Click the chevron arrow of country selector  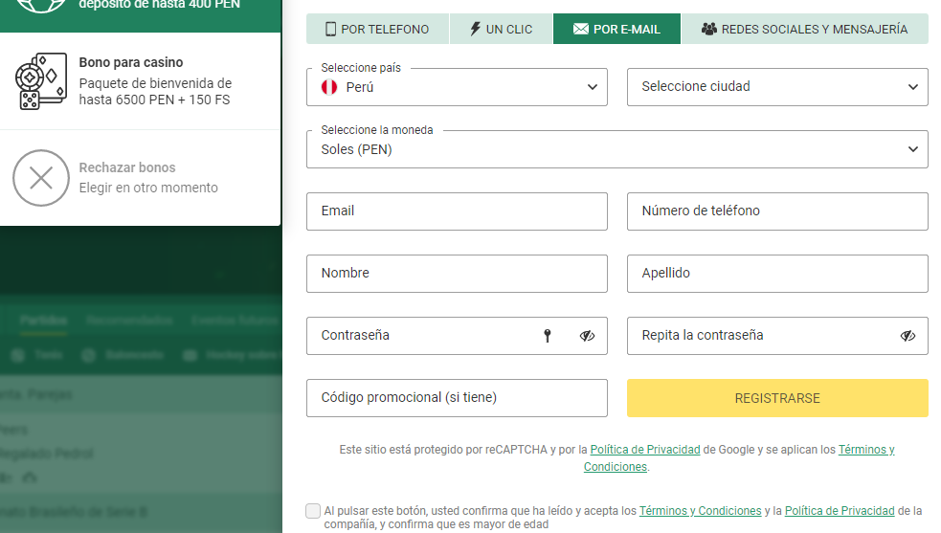pos(593,87)
